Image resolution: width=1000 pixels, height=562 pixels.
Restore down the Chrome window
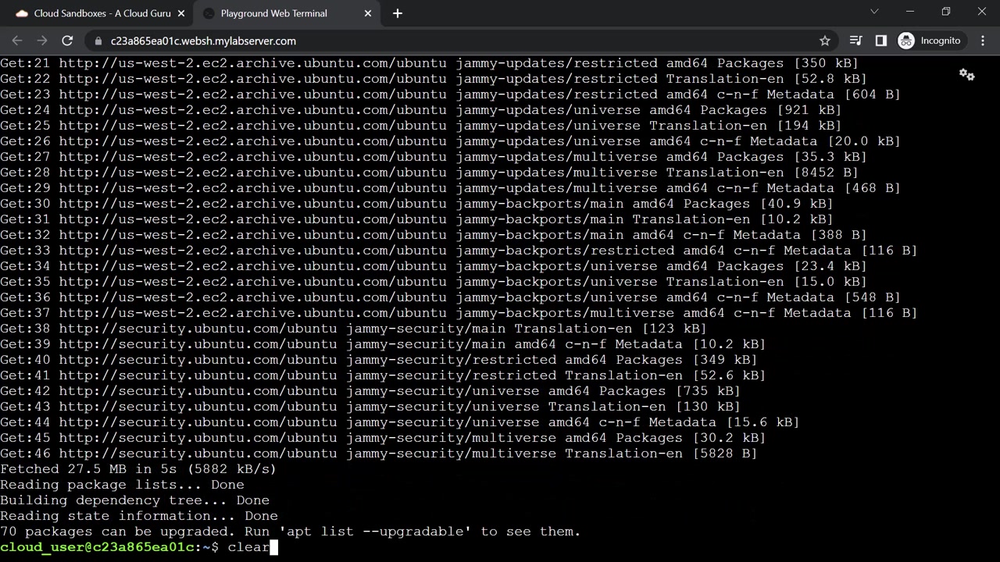coord(946,12)
